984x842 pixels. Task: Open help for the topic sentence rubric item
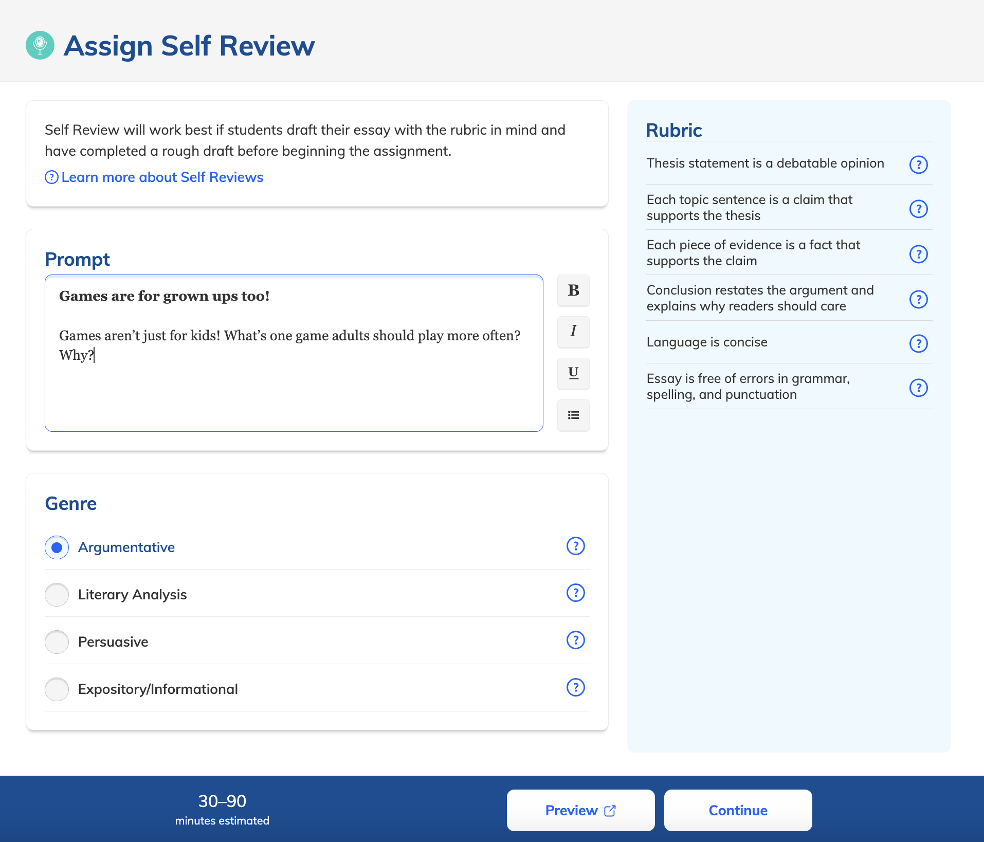tap(919, 209)
